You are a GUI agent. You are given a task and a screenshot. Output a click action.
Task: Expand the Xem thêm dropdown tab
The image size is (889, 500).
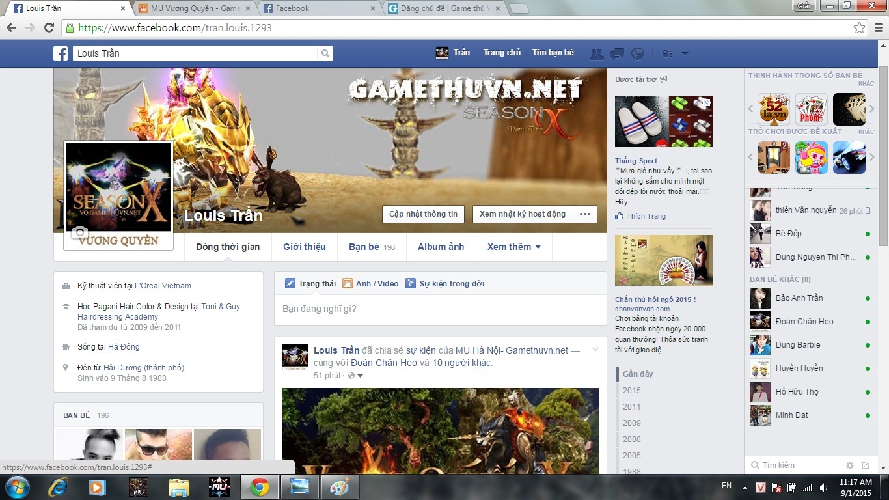coord(513,247)
